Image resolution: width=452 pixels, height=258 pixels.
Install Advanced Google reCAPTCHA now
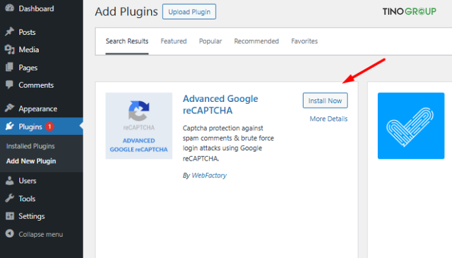(325, 101)
